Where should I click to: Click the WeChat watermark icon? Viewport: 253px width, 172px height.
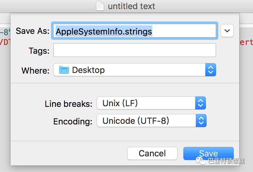point(200,161)
